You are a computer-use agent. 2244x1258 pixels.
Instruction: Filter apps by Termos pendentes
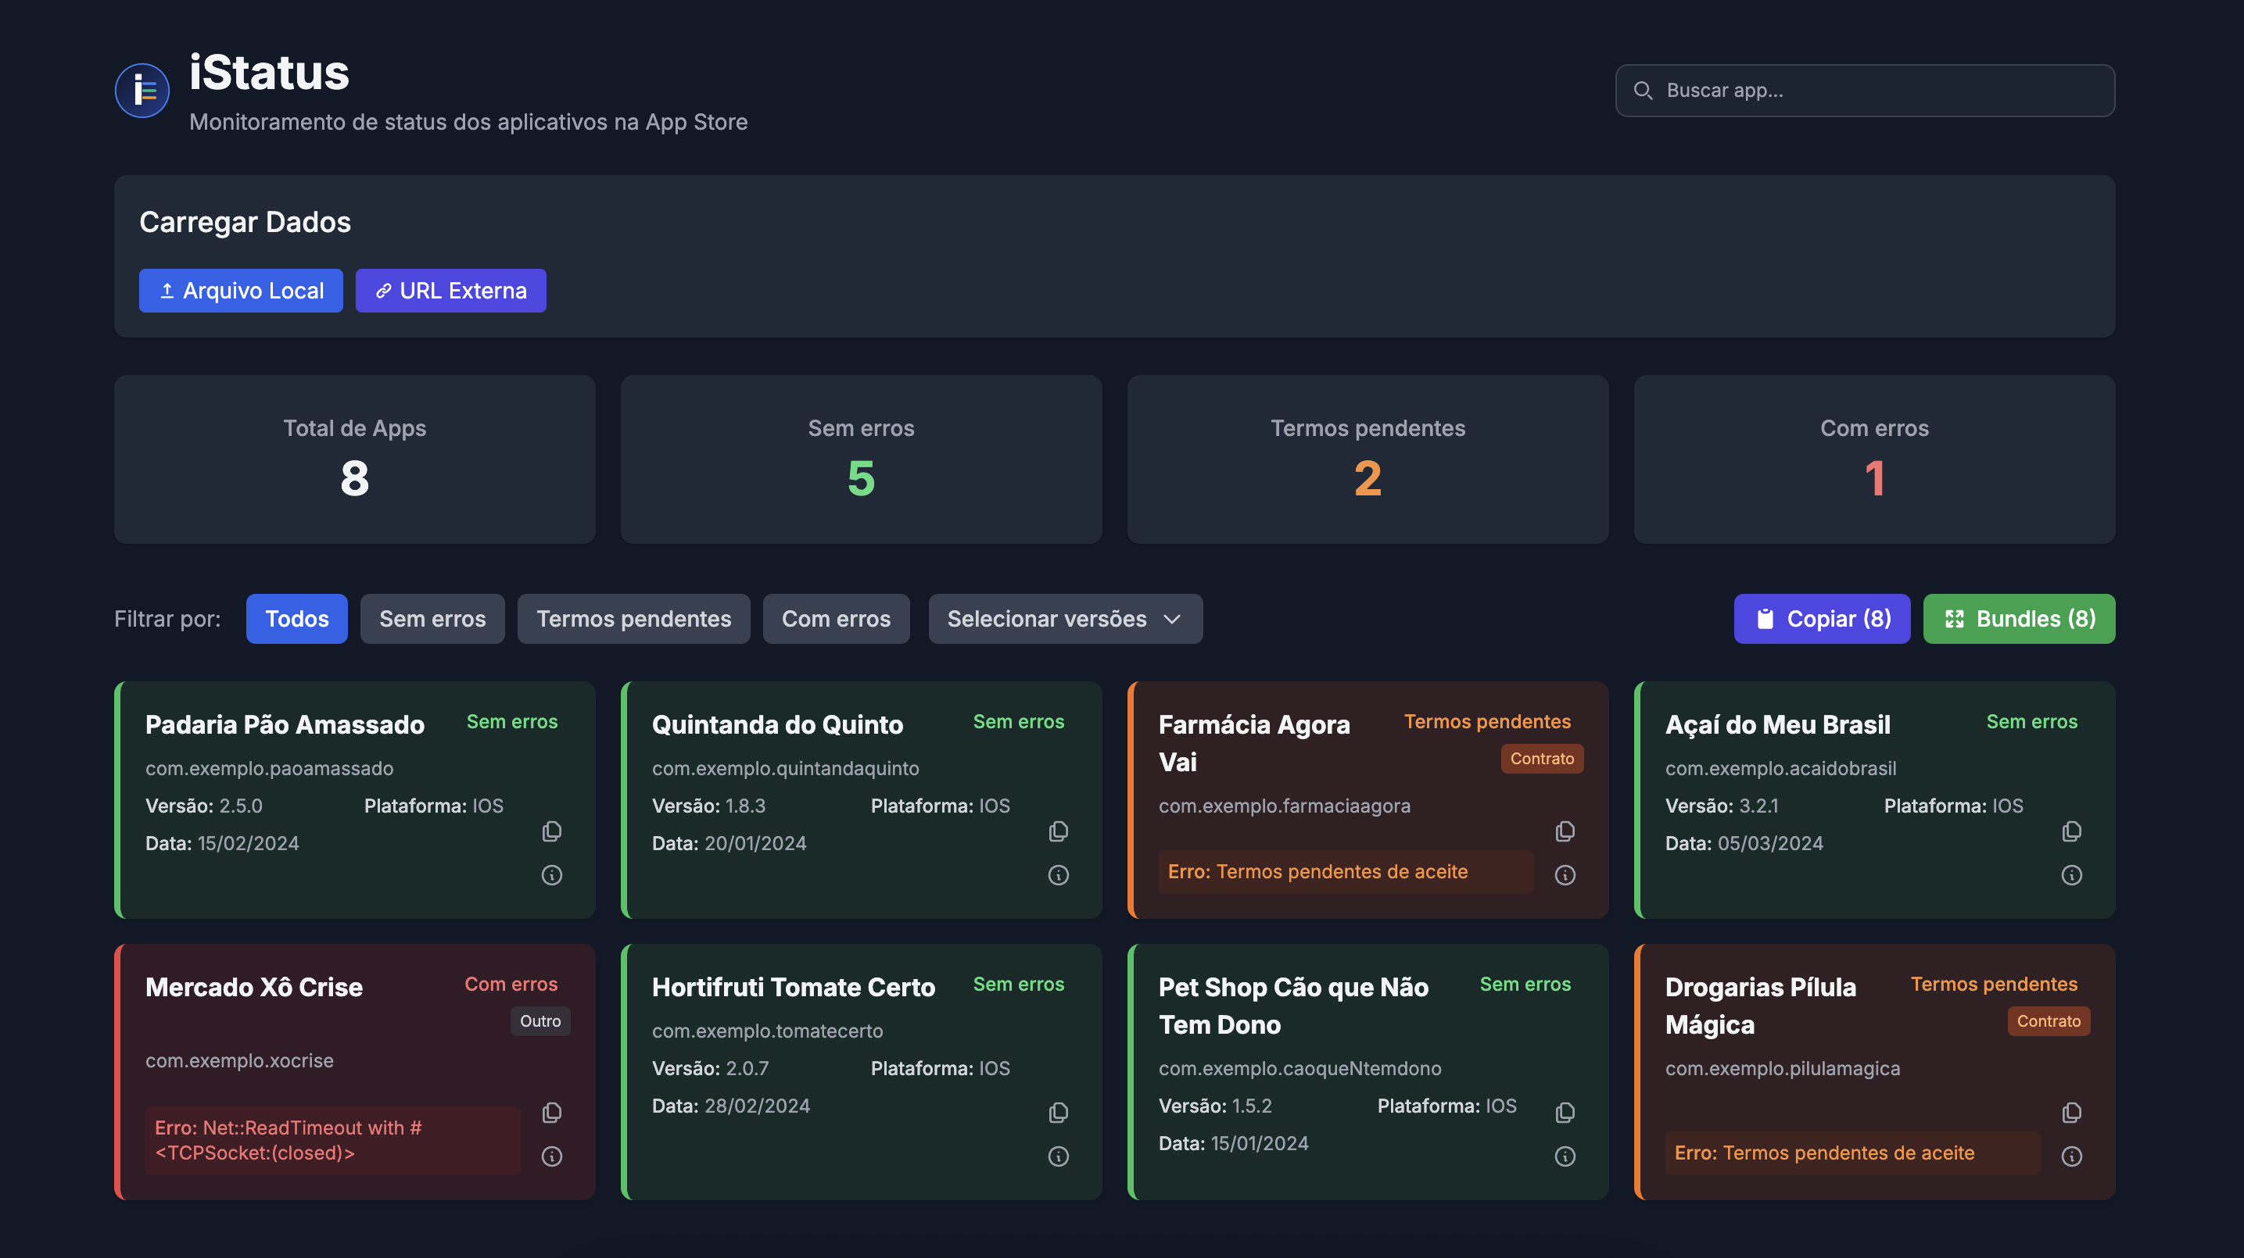pos(633,619)
